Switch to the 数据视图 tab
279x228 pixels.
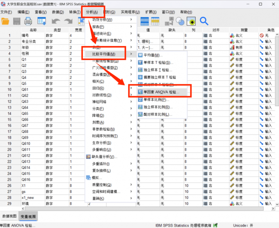click(x=9, y=216)
